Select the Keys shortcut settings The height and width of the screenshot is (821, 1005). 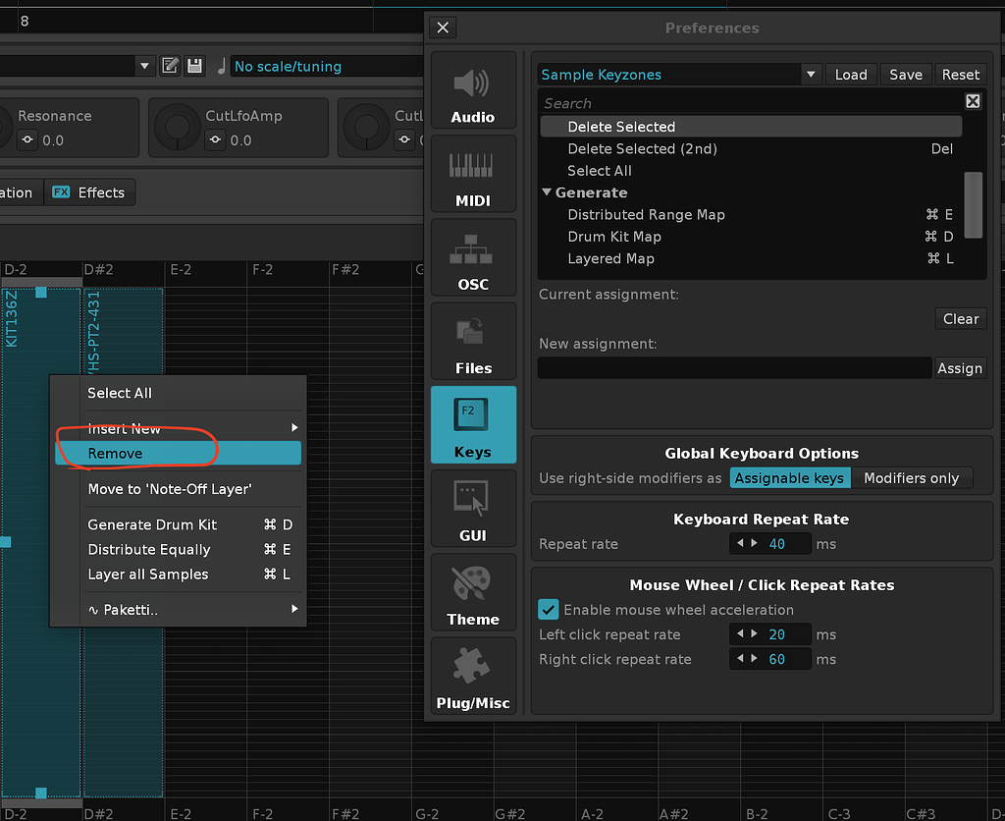click(473, 424)
